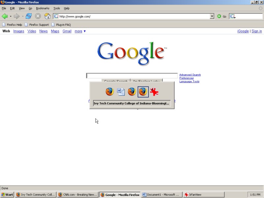This screenshot has width=264, height=198.
Task: Click the Sign in link
Action: coord(257,31)
